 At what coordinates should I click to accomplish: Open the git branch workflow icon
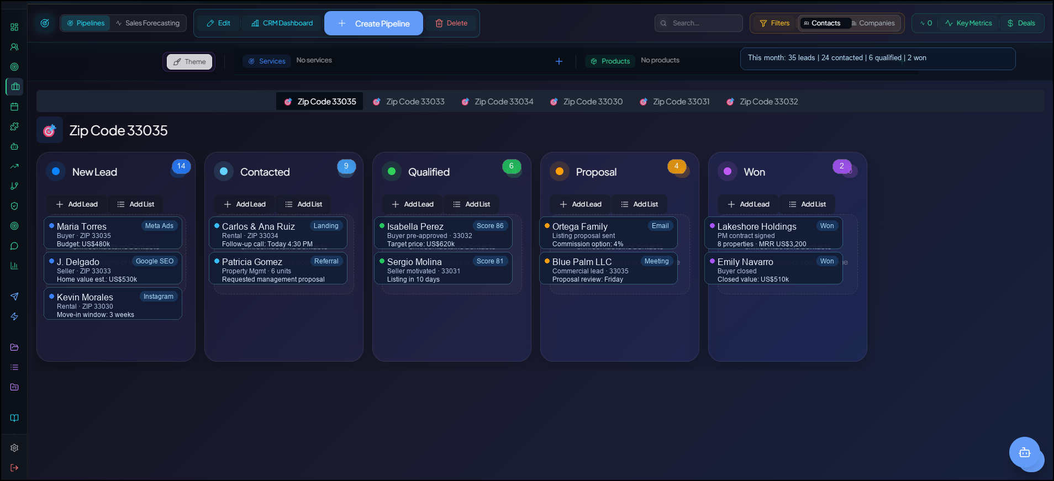(x=14, y=186)
